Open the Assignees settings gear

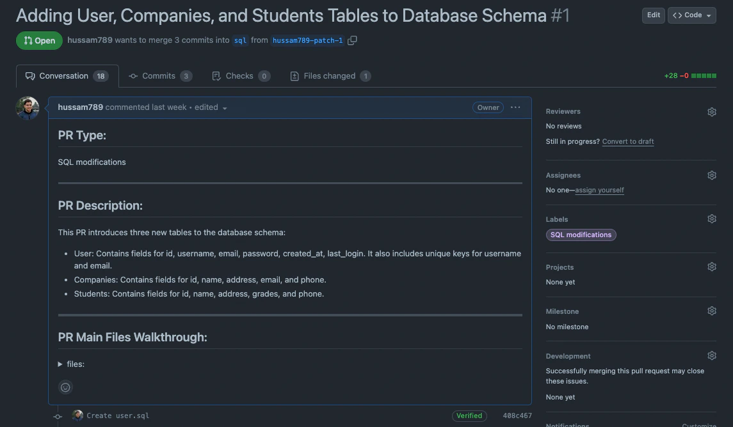point(711,175)
